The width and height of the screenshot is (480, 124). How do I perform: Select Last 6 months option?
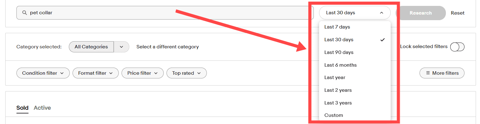340,65
